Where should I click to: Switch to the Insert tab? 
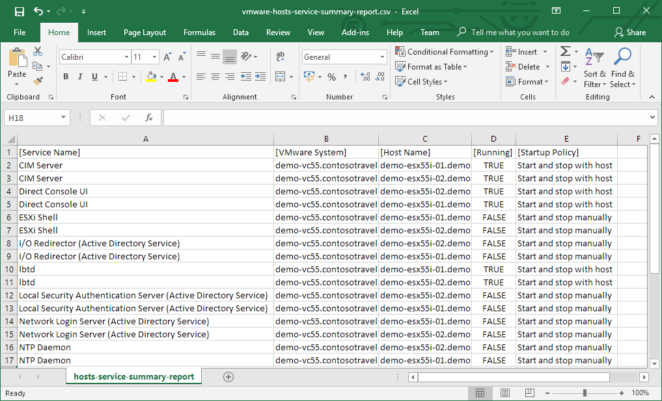[x=97, y=32]
